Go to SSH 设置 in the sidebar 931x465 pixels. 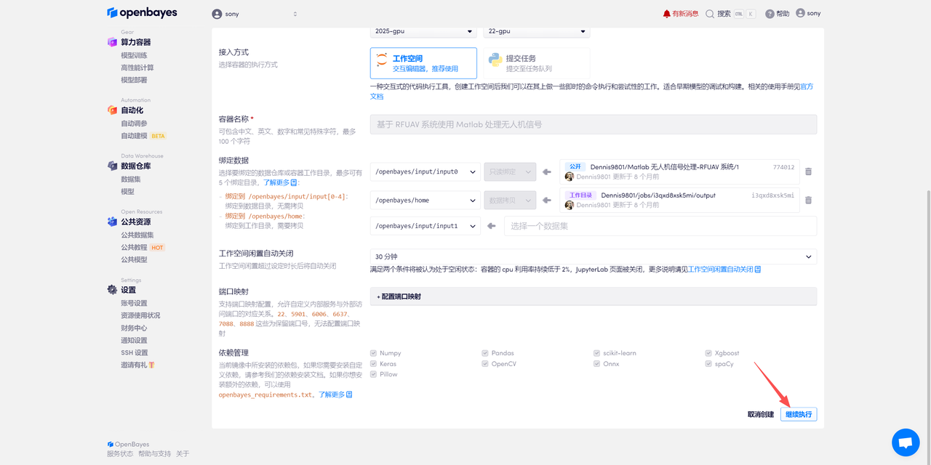[135, 352]
